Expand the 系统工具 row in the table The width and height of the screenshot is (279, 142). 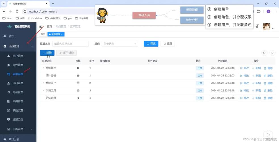43,91
